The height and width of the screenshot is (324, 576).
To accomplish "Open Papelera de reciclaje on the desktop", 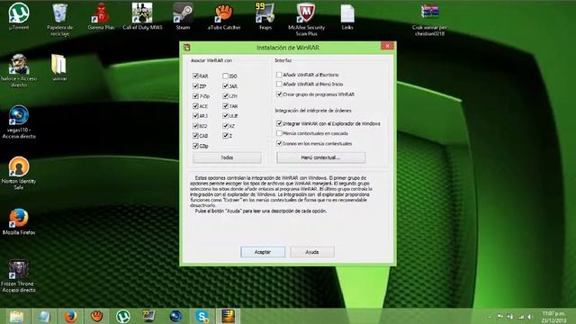I will tap(60, 20).
